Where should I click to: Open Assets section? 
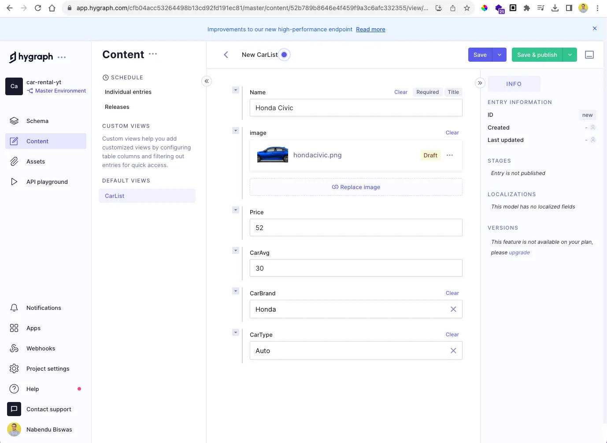pyautogui.click(x=46, y=161)
